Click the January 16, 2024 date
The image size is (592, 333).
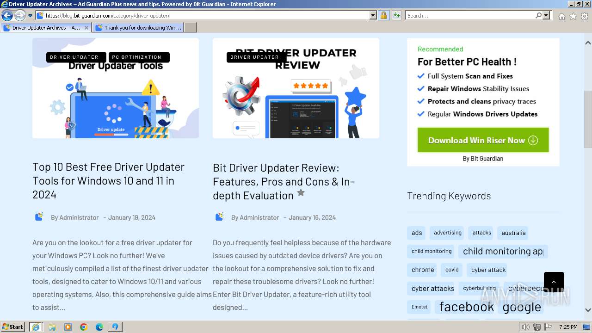[x=312, y=217]
